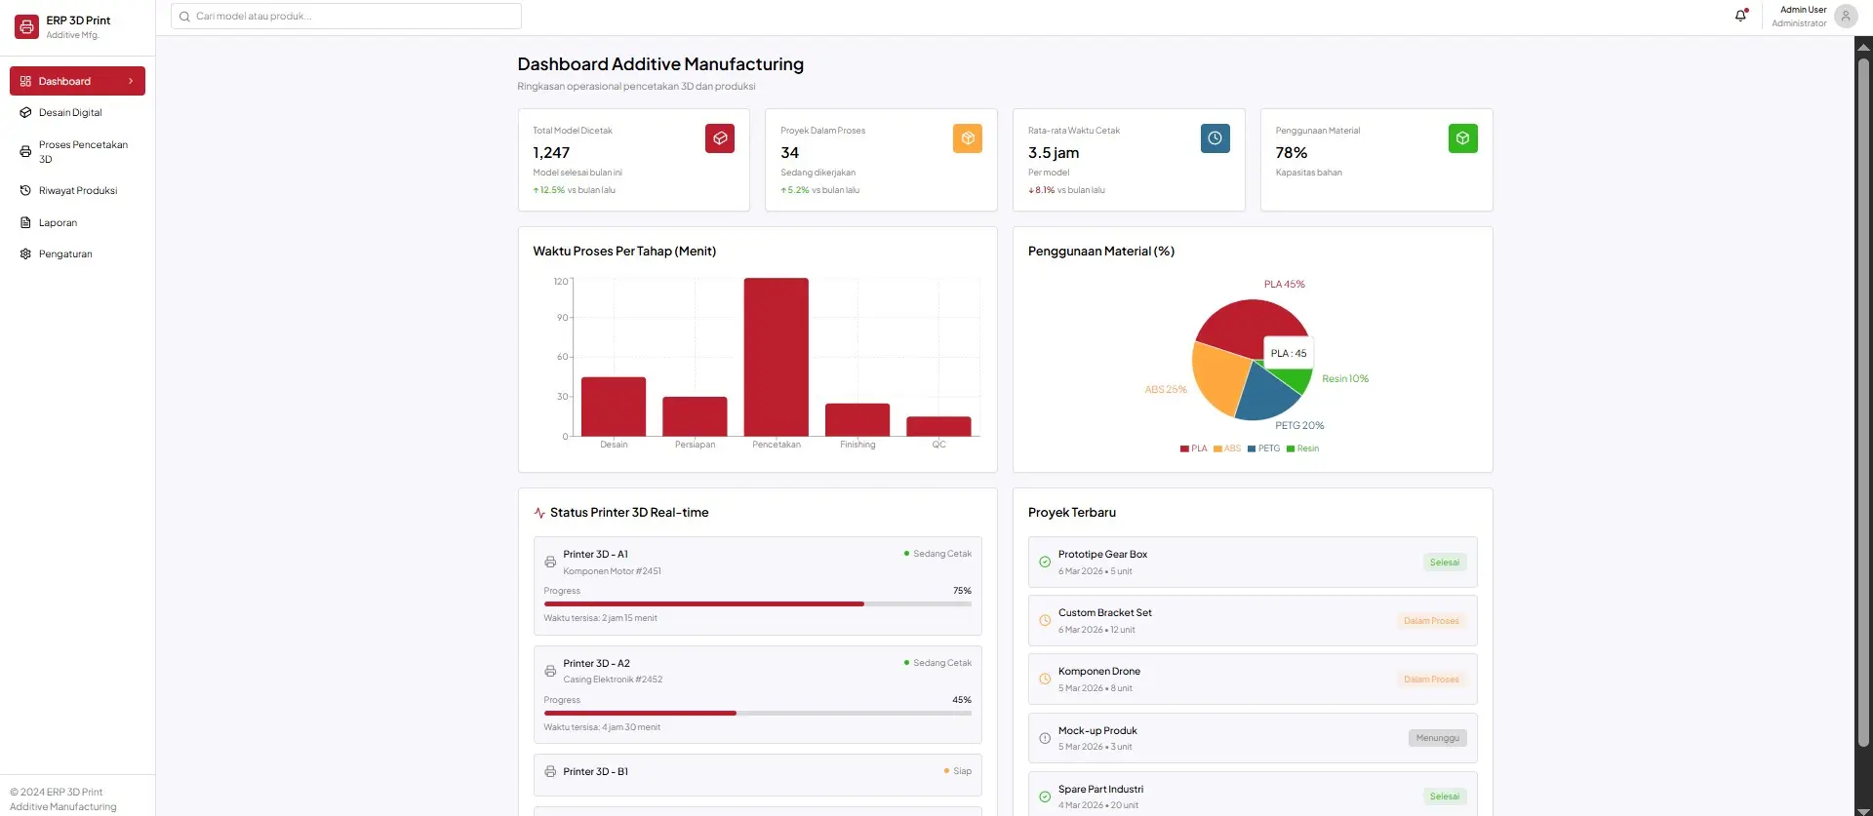1873x816 pixels.
Task: Click the green Penggunaan Material icon
Action: (x=1462, y=138)
